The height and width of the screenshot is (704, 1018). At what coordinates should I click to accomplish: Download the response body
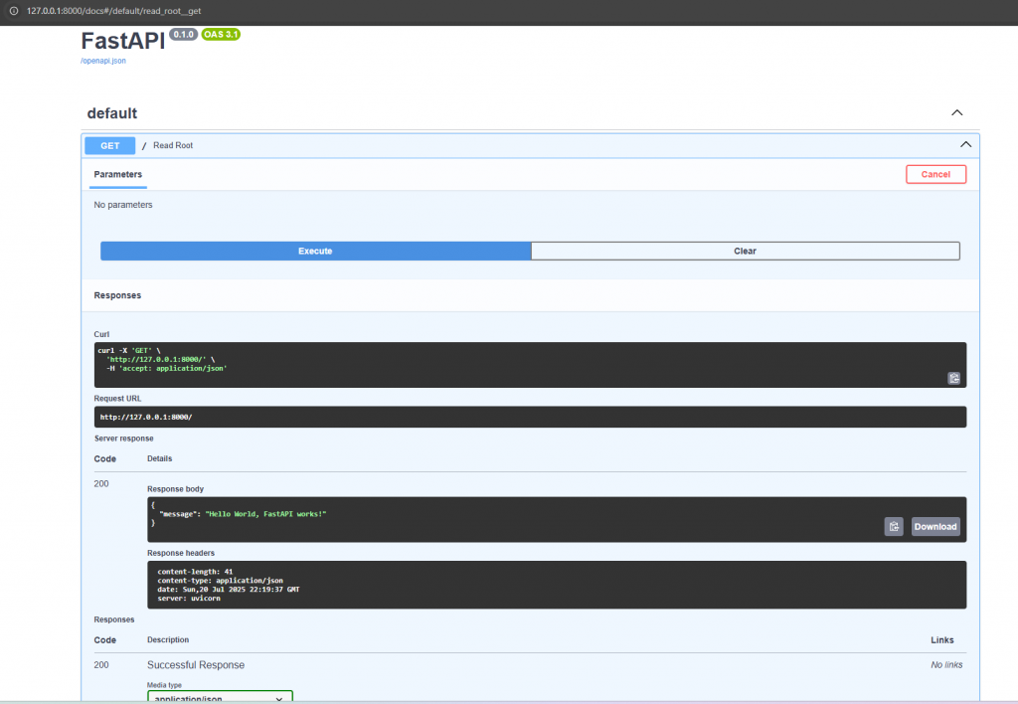coord(934,527)
